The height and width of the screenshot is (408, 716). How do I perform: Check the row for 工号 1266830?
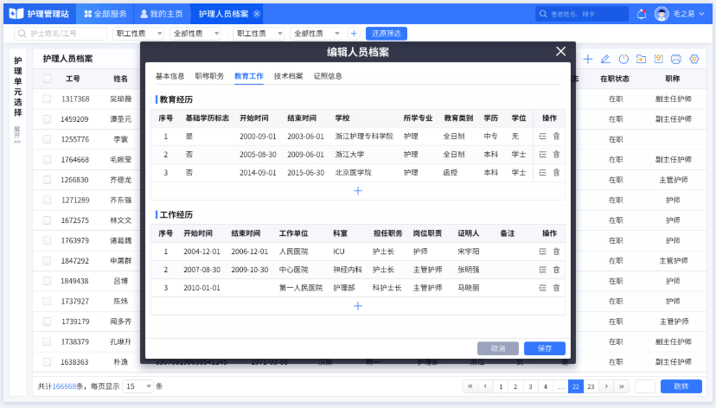47,180
